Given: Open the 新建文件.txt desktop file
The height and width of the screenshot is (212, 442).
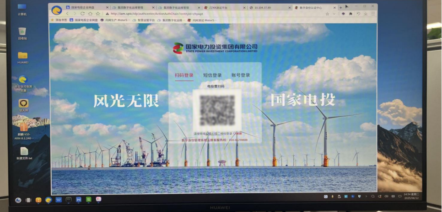Looking at the screenshot, I should 24,153.
